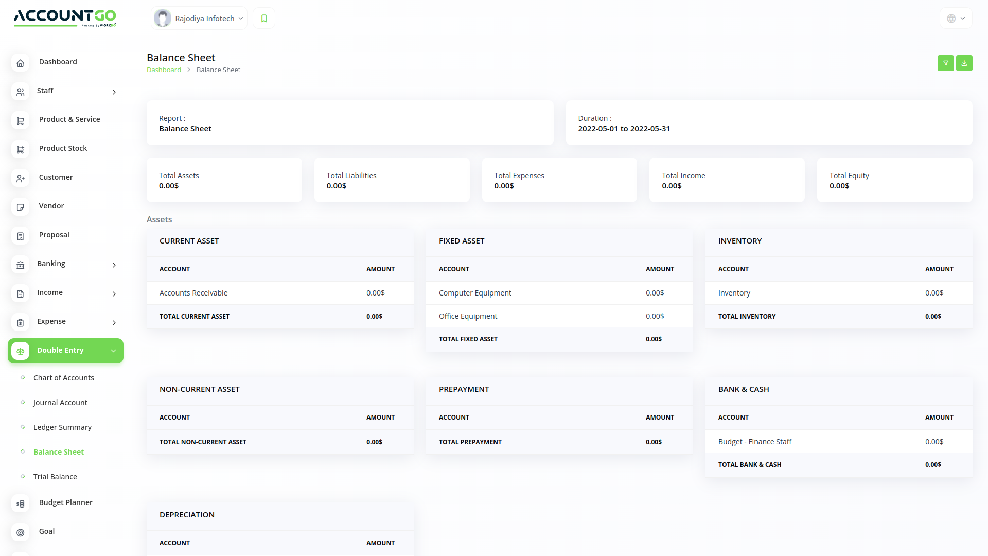
Task: Expand the Banking section
Action: pyautogui.click(x=114, y=265)
